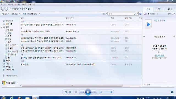This screenshot has width=176, height=99.
Task: Click the back navigation arrow button
Action: click(3, 9)
